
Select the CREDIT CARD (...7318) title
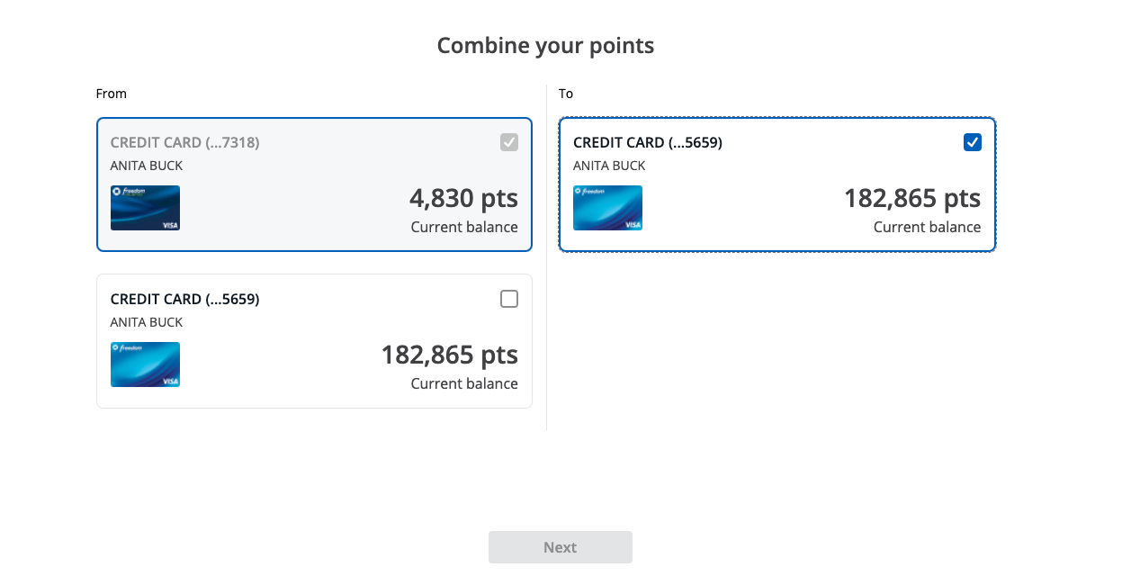point(184,142)
